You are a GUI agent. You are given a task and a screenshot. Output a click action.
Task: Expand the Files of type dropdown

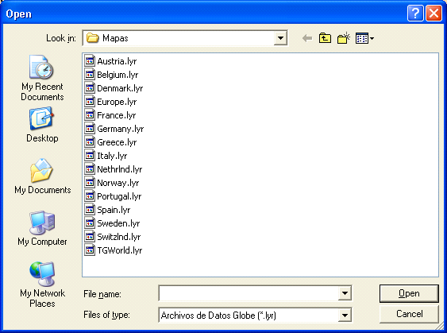[x=345, y=316]
